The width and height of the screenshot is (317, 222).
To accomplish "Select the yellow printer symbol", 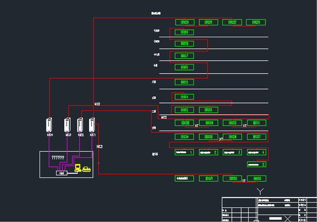I will (x=86, y=169).
